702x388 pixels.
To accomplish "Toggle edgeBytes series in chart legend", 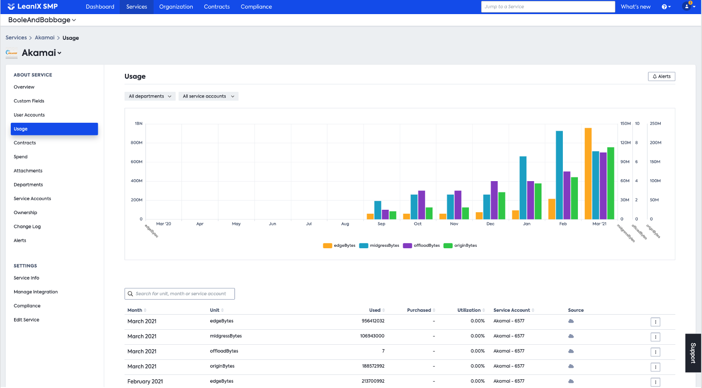I will [x=340, y=246].
